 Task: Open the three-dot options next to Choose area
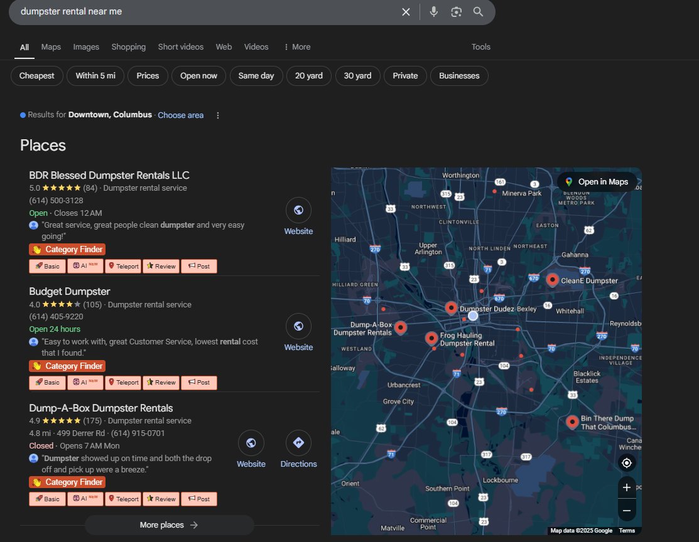coord(217,115)
